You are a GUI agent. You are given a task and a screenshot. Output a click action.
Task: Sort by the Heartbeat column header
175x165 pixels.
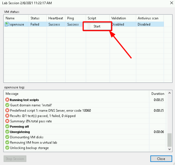coord(56,18)
